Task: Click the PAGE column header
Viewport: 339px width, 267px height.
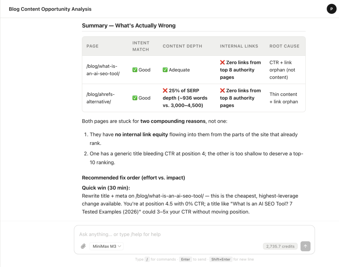Action: coord(93,46)
